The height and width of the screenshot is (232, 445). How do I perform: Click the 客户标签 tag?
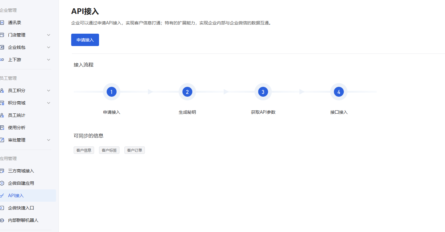[x=109, y=150]
